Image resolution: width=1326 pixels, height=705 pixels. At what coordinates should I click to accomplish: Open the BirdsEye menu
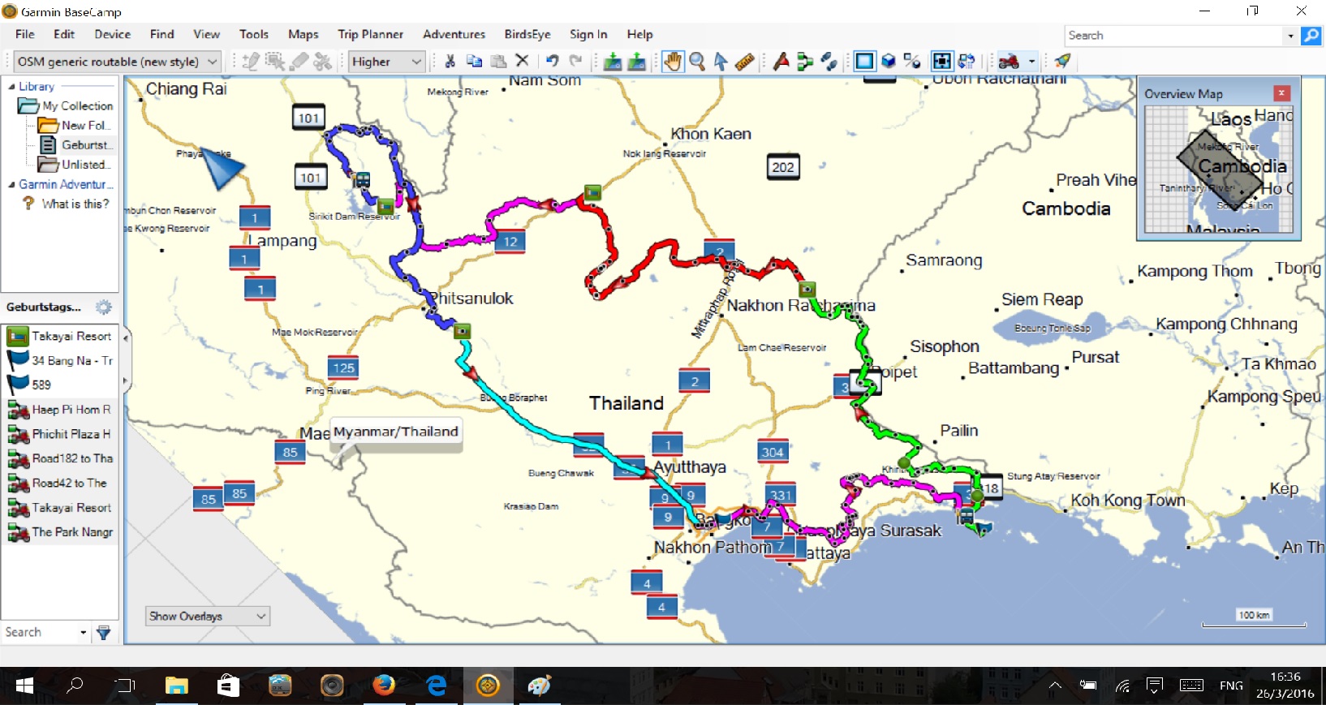click(527, 34)
